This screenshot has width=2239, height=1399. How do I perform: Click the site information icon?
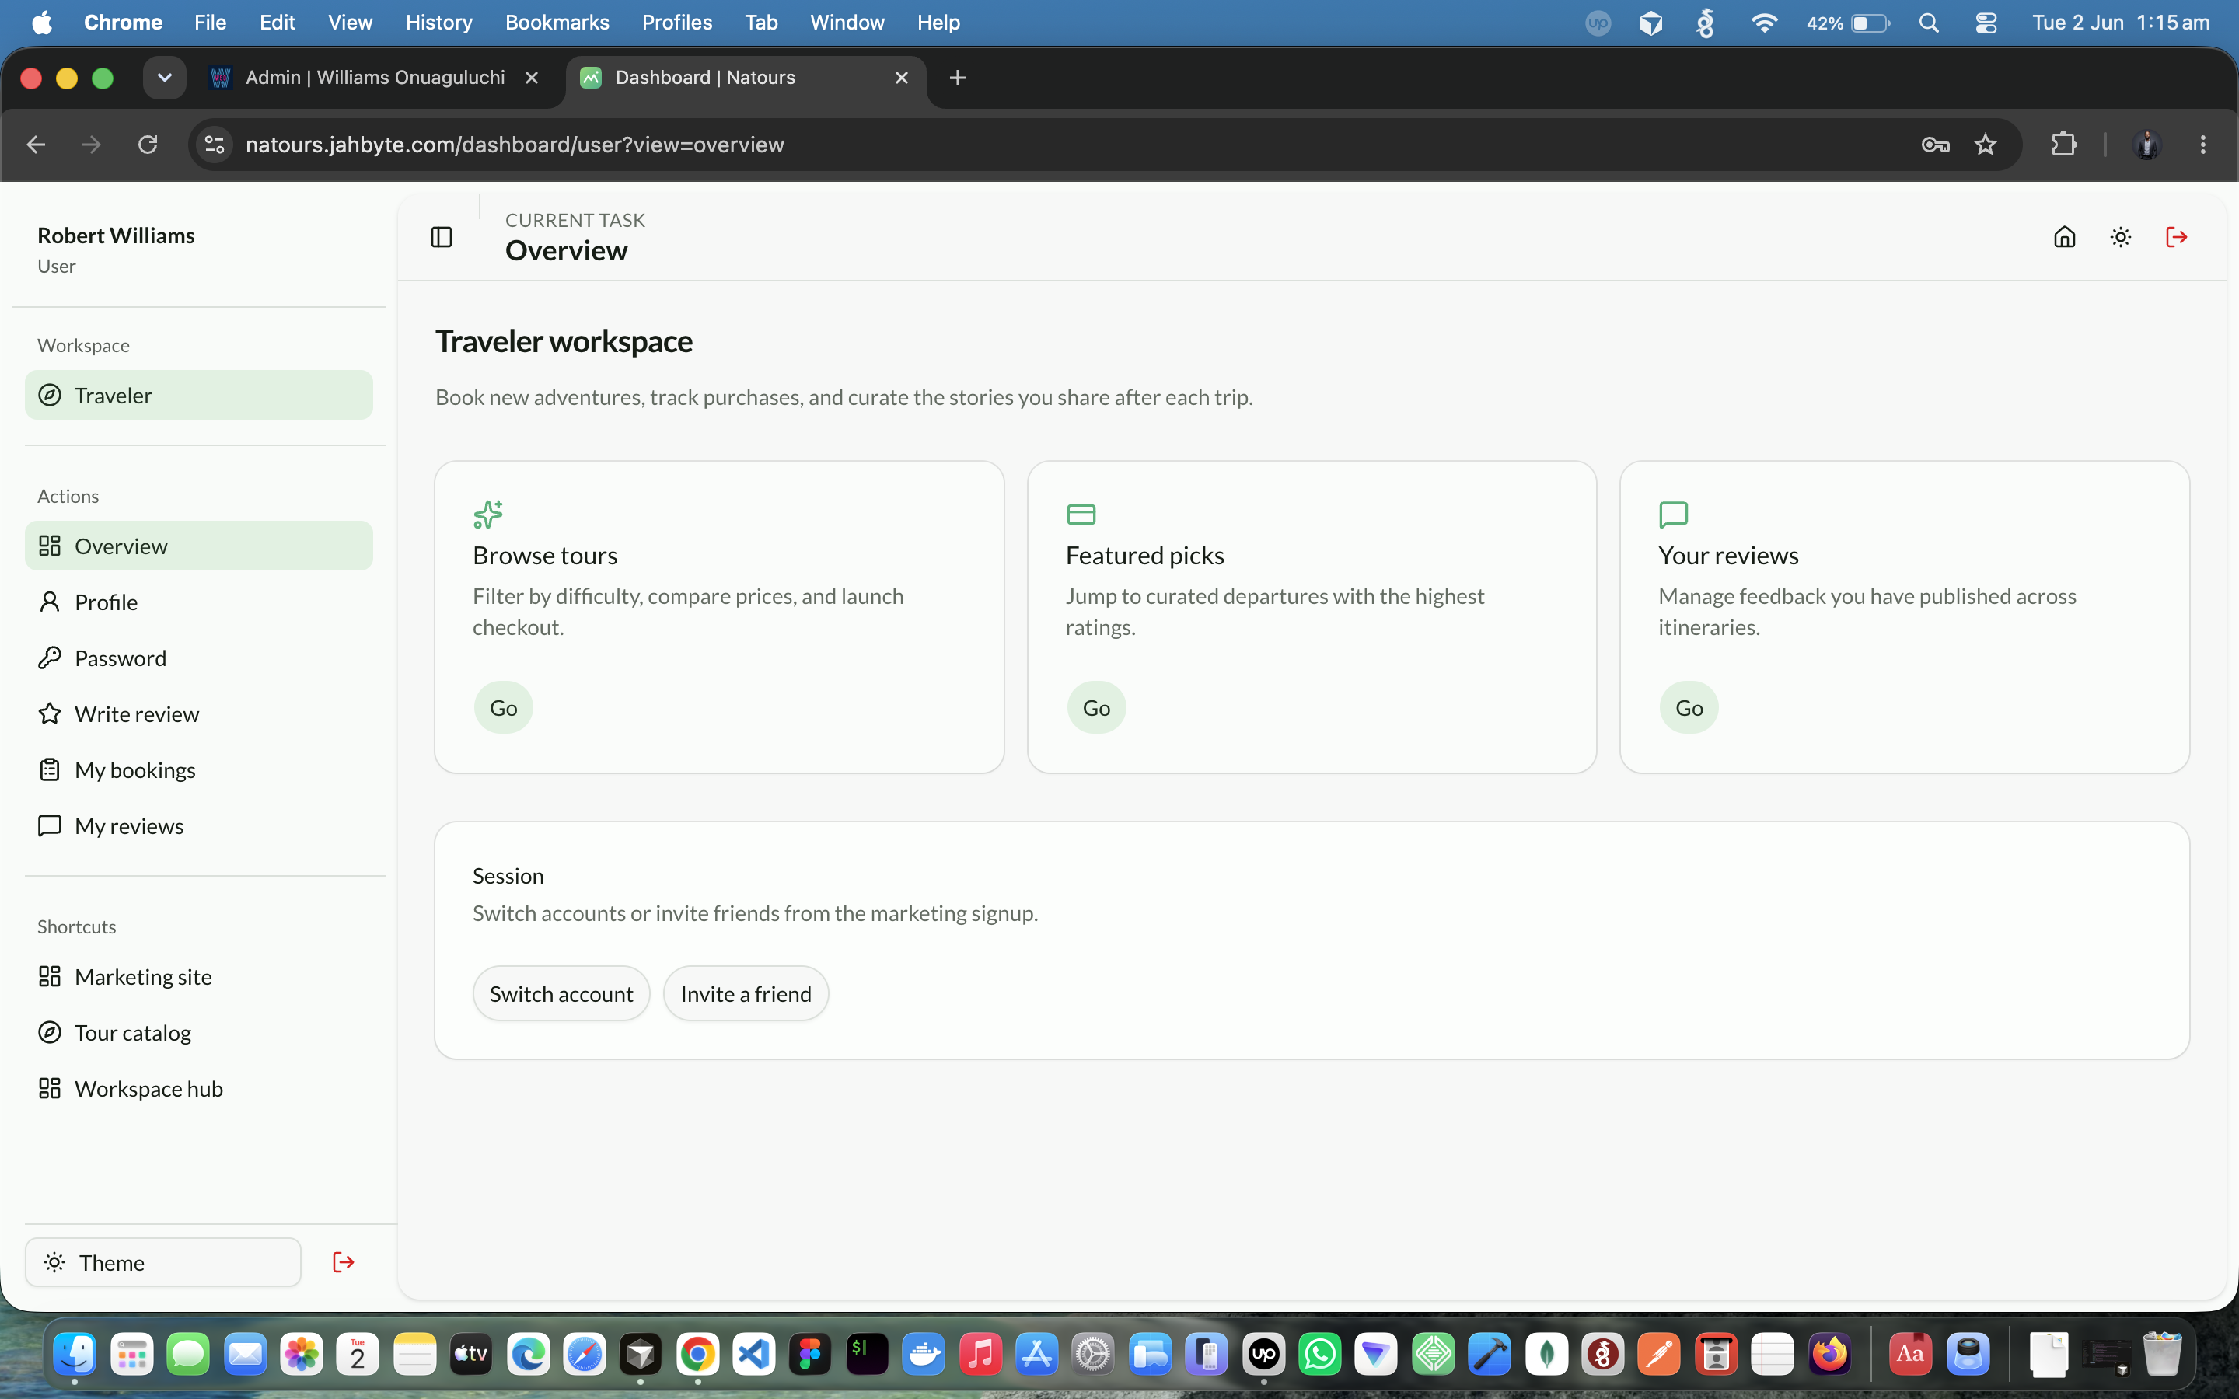tap(215, 145)
